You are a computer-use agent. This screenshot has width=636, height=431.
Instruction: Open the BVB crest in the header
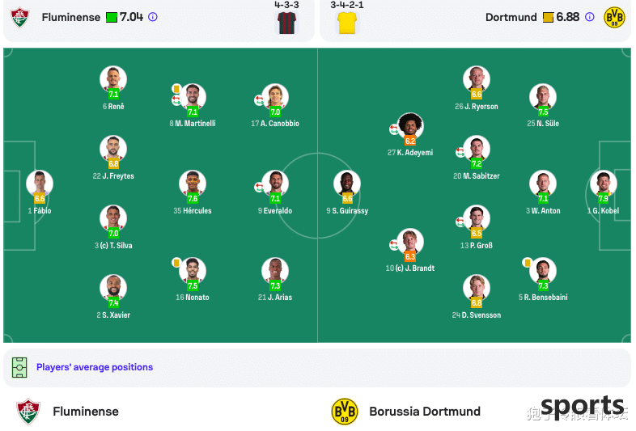[x=614, y=18]
